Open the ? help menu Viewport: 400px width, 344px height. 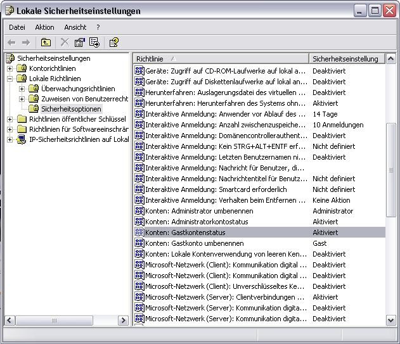[x=98, y=27]
